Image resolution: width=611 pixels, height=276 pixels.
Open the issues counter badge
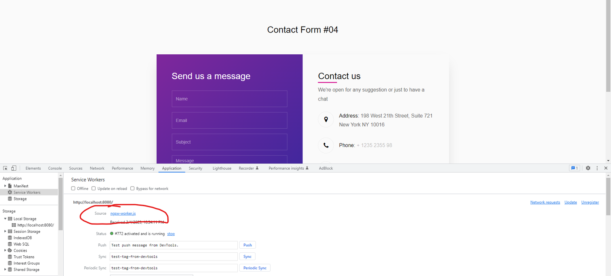pos(574,168)
